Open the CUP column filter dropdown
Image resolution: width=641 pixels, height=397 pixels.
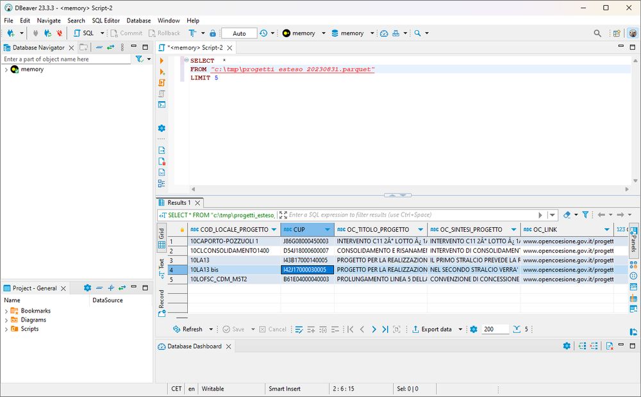[x=328, y=229]
